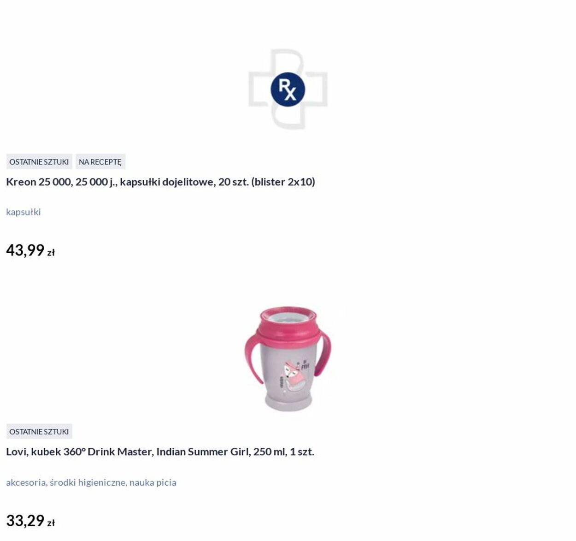Open Lovi kubek 360° Drink Master link
The image size is (576, 541).
[160, 452]
